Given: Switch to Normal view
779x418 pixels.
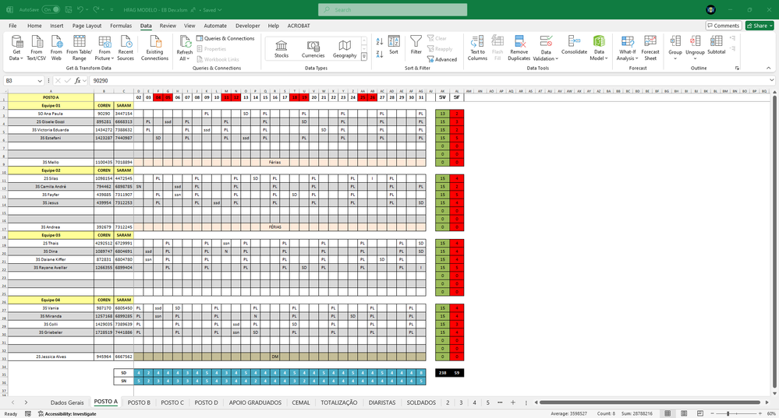Looking at the screenshot, I should (x=667, y=413).
